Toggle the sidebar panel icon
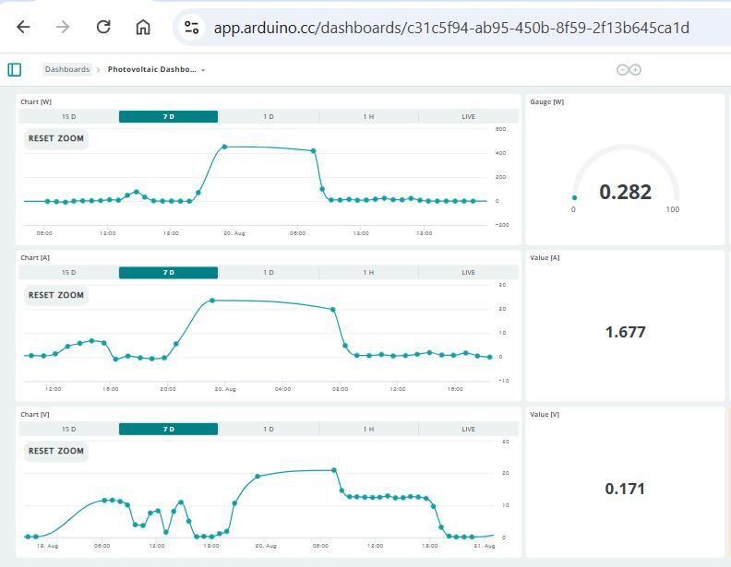The height and width of the screenshot is (567, 731). click(15, 69)
